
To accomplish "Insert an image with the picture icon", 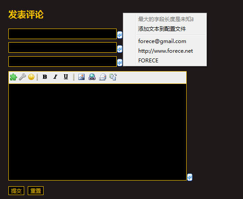I will pyautogui.click(x=81, y=77).
